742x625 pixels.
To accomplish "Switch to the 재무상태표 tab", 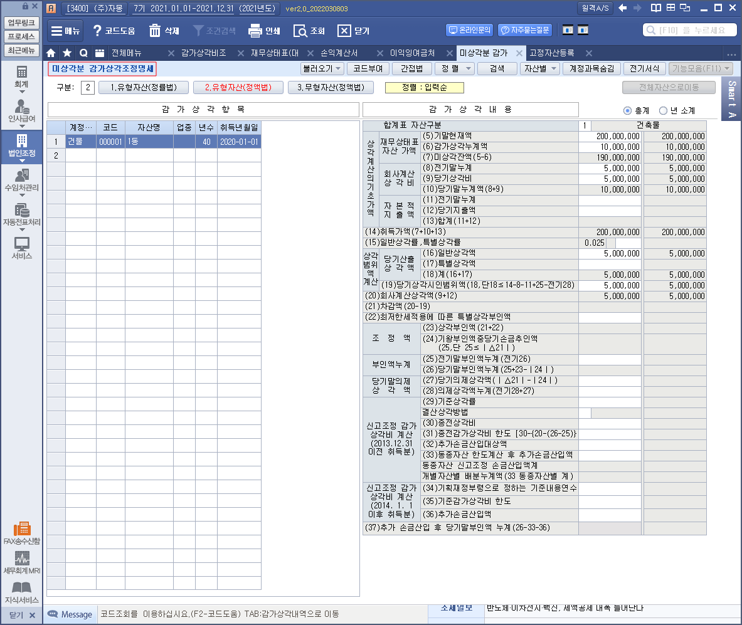I will coord(275,53).
